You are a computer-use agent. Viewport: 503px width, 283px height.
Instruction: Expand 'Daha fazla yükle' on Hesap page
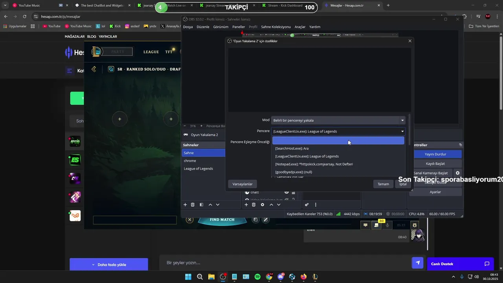109,265
